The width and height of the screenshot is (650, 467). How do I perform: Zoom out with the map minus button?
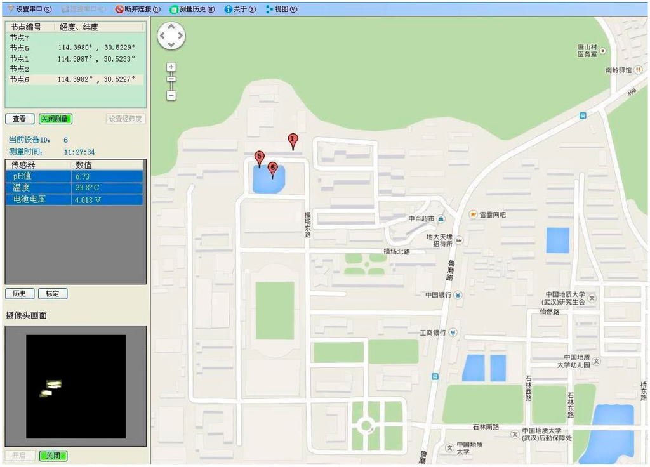click(x=171, y=95)
